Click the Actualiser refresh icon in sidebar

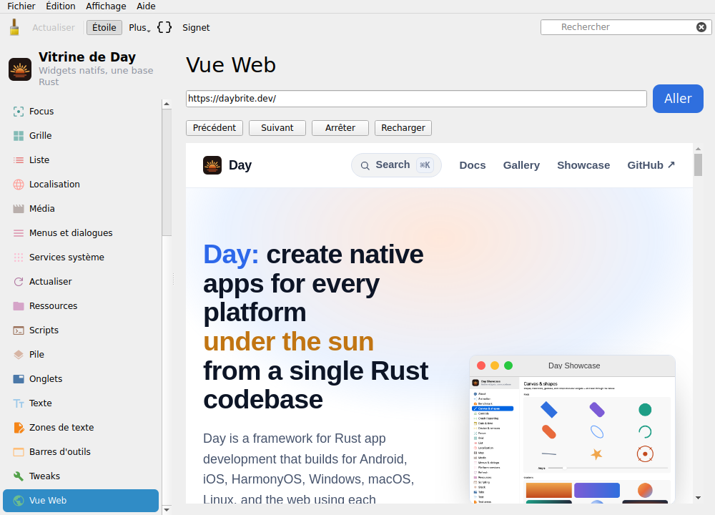pos(19,281)
